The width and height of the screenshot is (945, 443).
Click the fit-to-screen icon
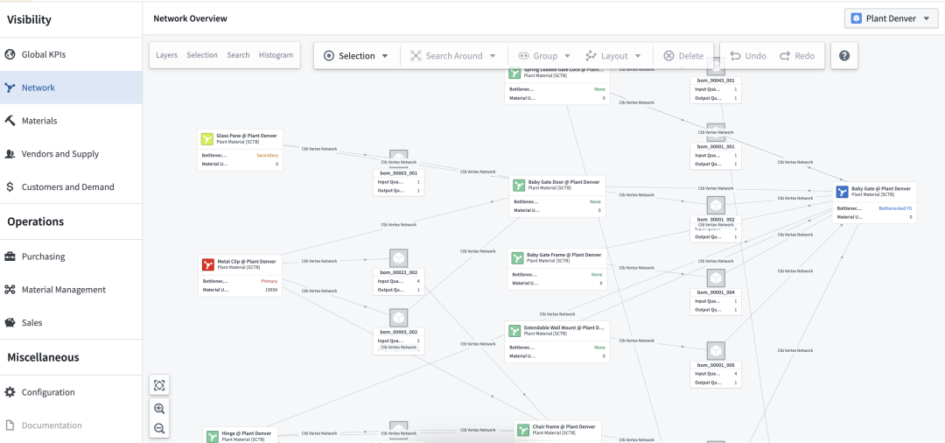click(159, 385)
